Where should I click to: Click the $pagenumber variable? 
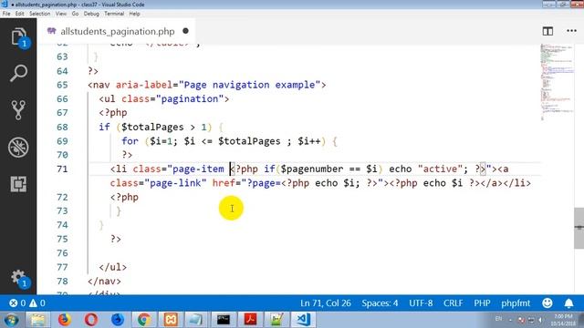click(312, 169)
